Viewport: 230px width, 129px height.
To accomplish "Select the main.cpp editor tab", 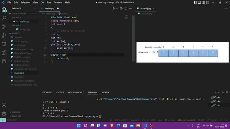I will coord(50,9).
